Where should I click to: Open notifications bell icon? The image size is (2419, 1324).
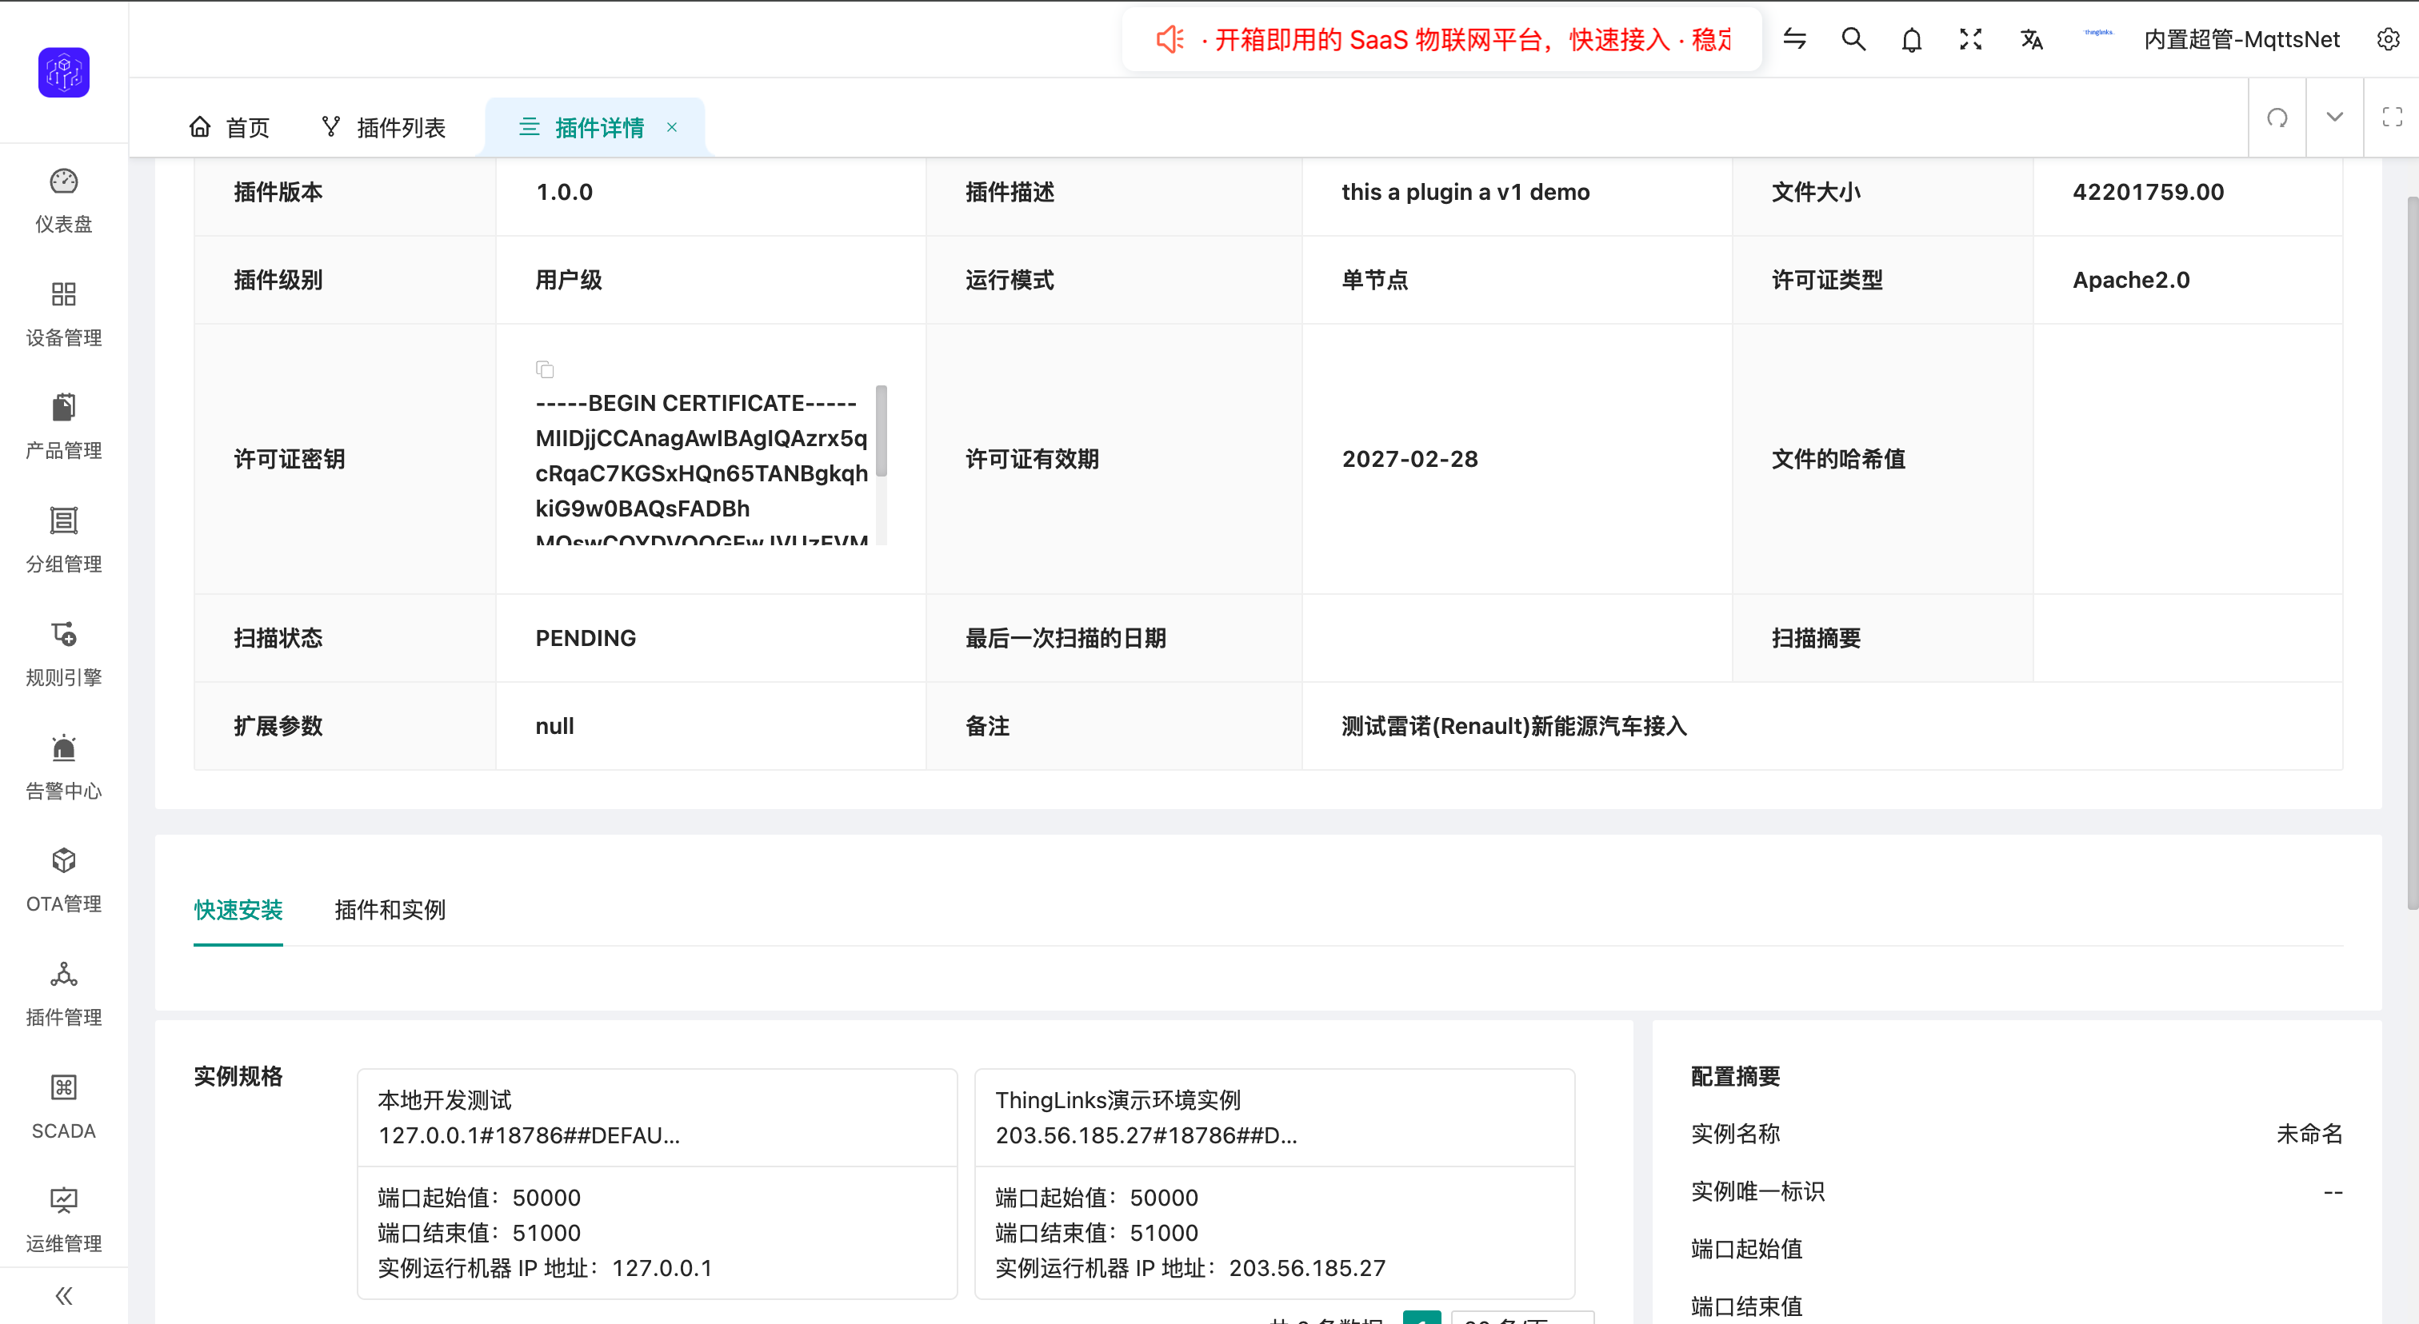tap(1912, 39)
